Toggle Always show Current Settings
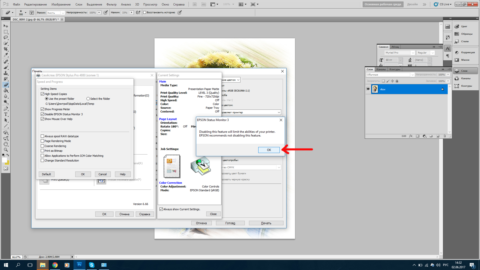480x270 pixels. tap(161, 209)
